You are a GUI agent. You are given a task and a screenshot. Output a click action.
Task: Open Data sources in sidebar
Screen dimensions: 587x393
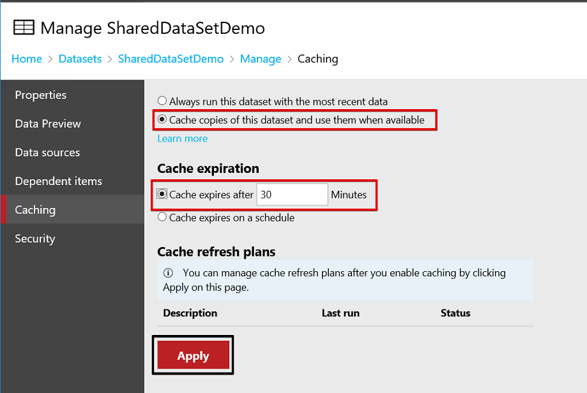47,152
